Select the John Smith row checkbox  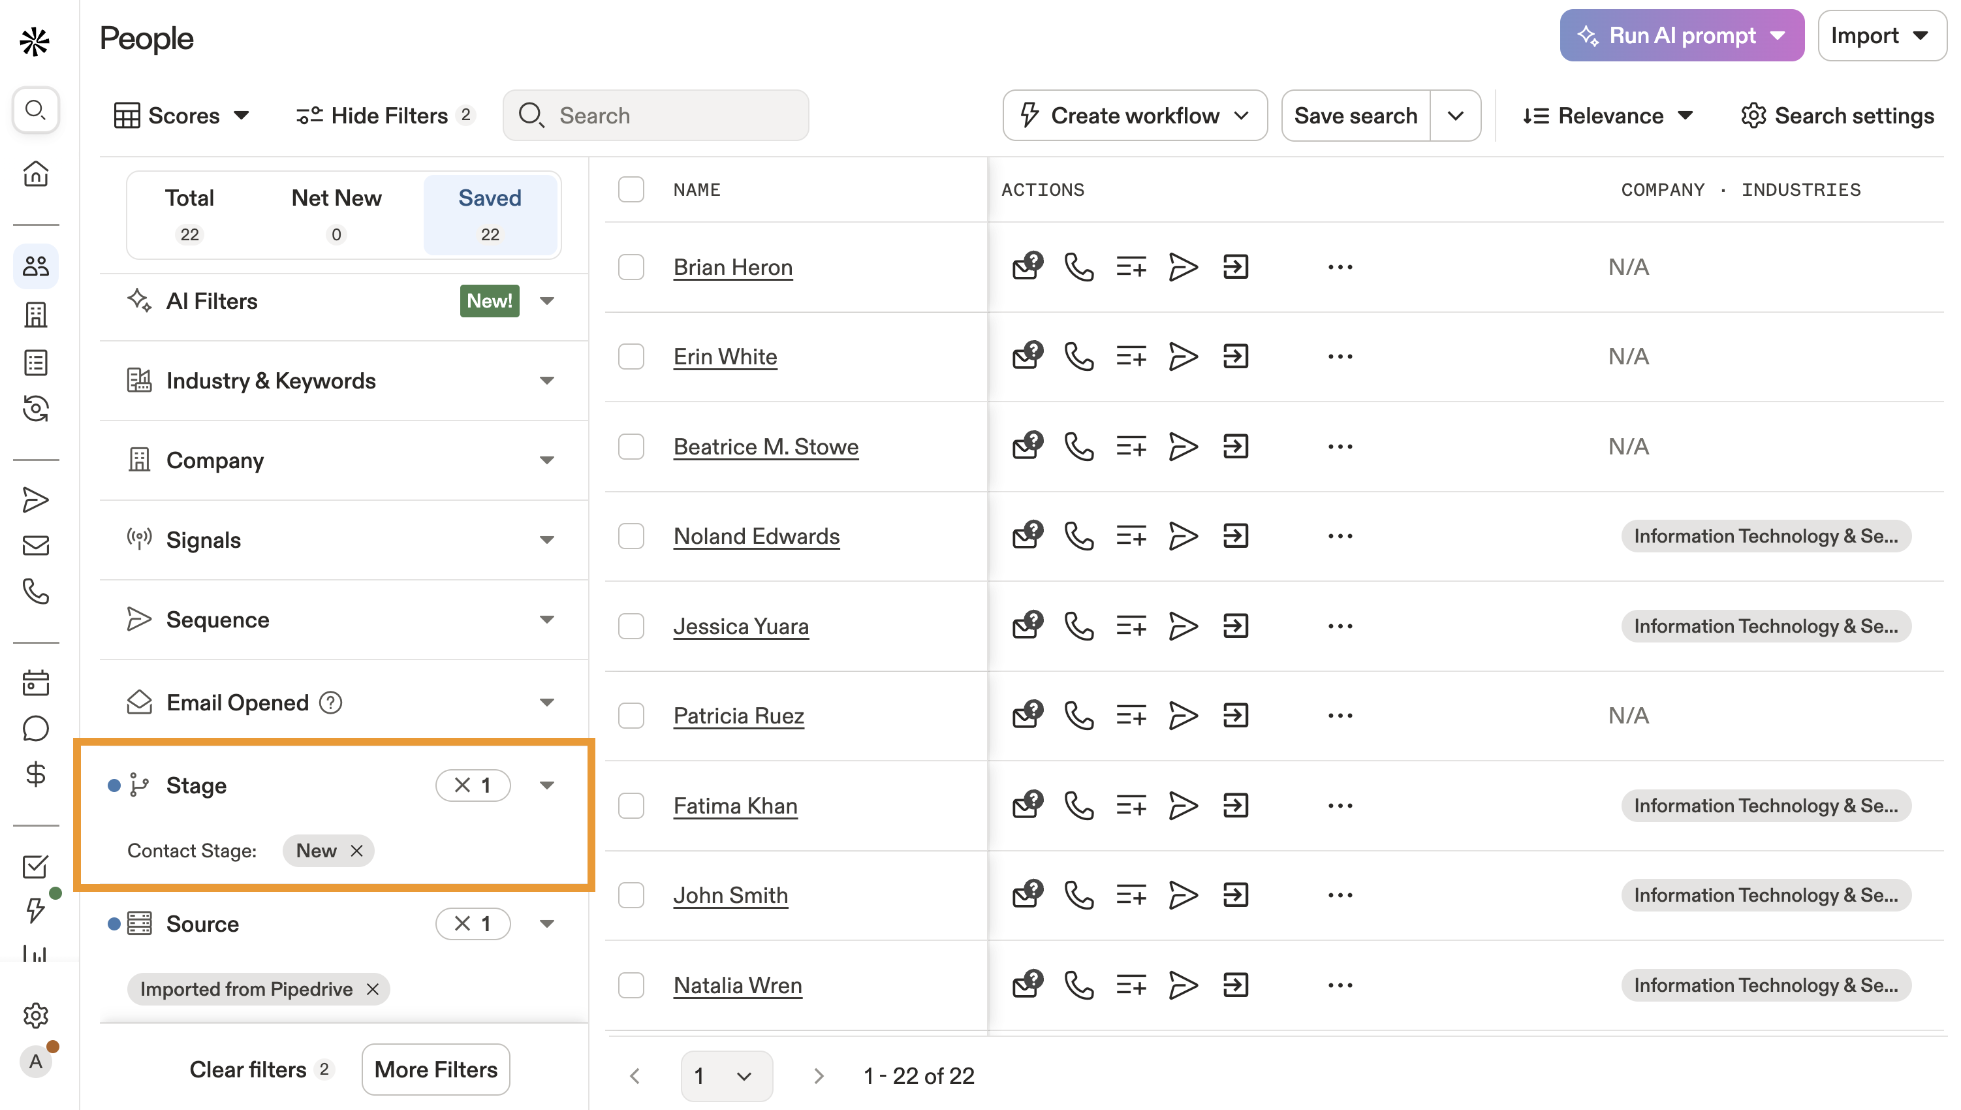[x=631, y=895]
